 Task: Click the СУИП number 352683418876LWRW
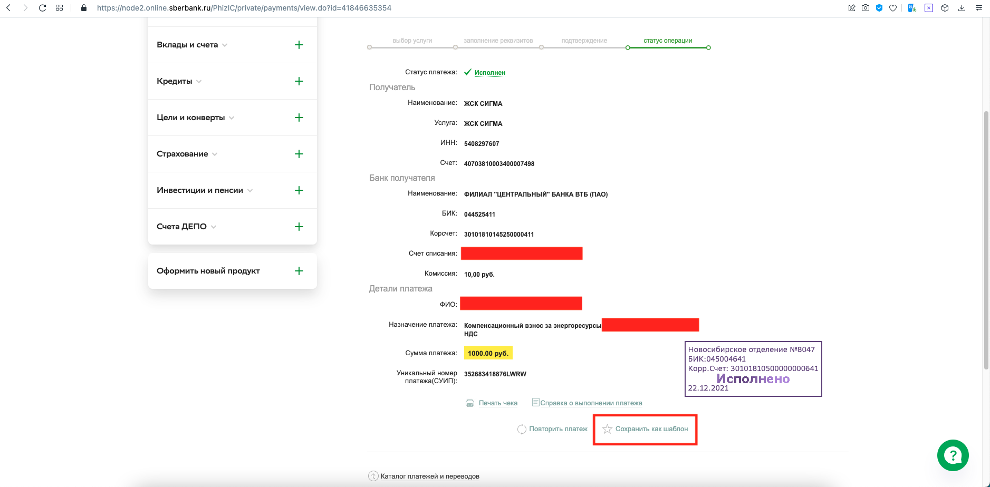click(495, 374)
